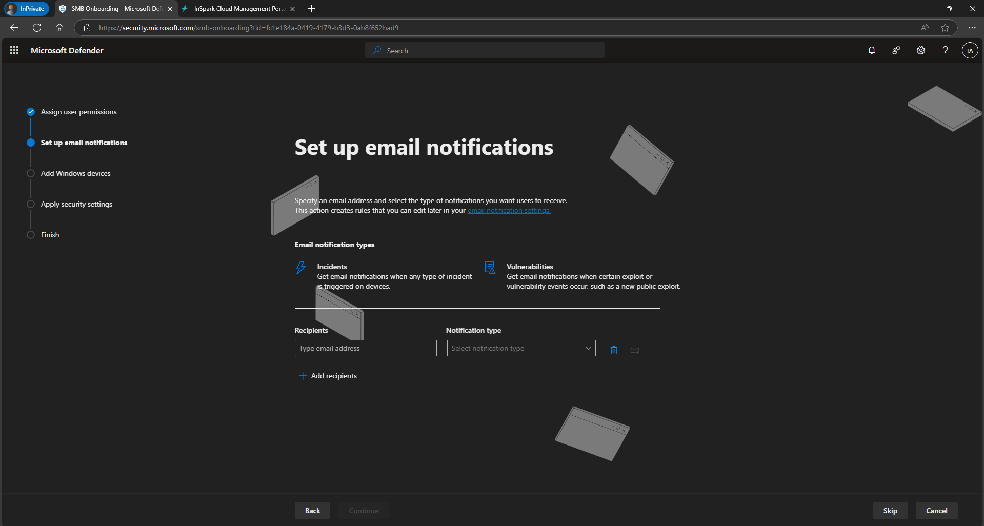Click the Incidents lightning bolt icon
Viewport: 984px width, 526px height.
pyautogui.click(x=301, y=268)
